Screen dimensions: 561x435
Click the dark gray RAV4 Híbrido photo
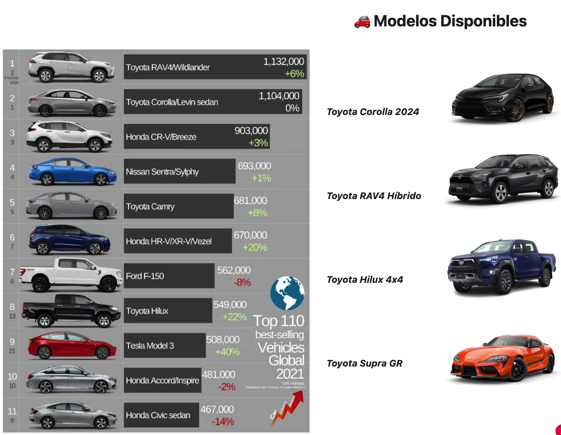(502, 179)
